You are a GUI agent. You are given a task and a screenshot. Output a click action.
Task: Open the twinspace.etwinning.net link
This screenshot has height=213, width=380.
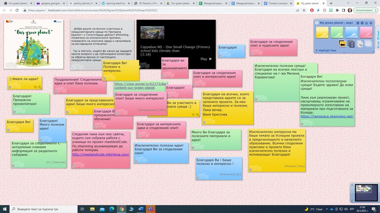point(327,116)
